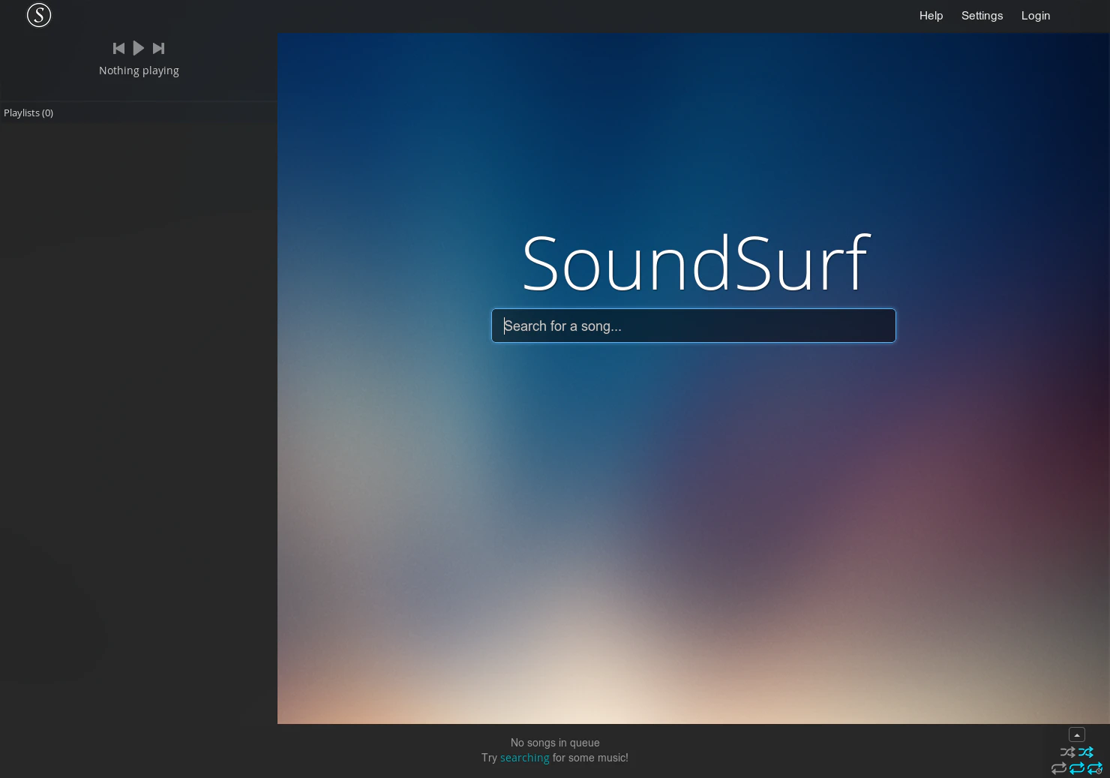Click the 'searching' link in the queue message
1110x778 pixels.
[524, 758]
